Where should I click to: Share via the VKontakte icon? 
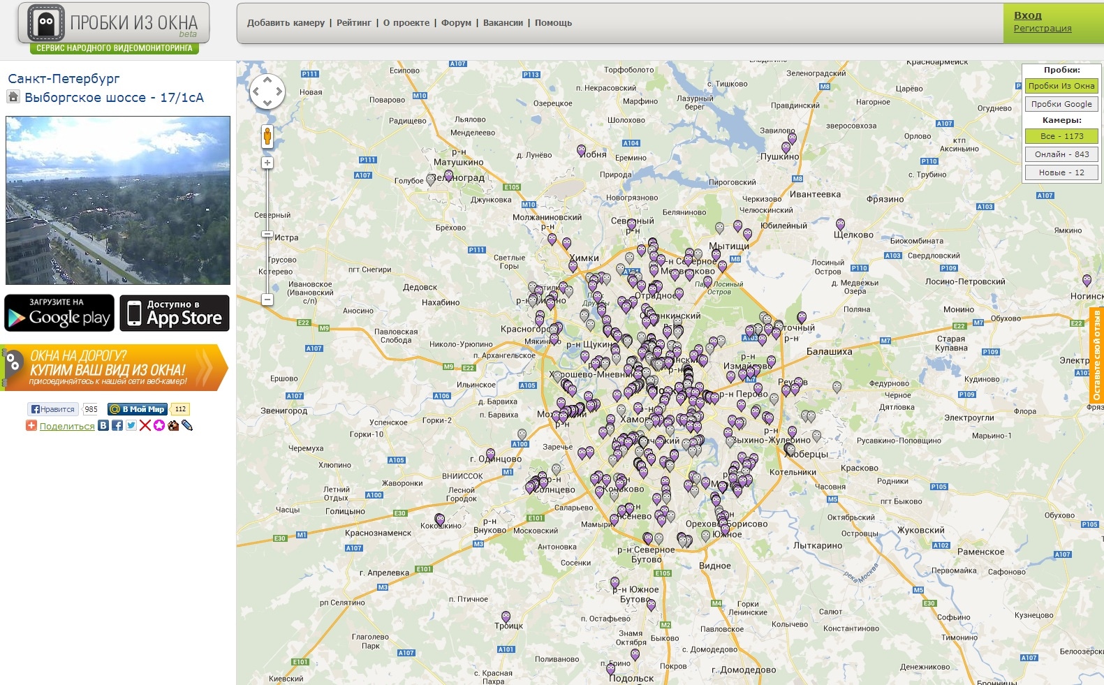pyautogui.click(x=103, y=425)
